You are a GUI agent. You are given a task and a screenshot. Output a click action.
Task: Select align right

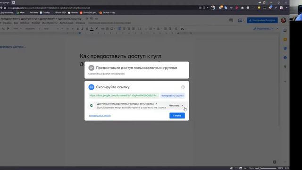[129, 29]
